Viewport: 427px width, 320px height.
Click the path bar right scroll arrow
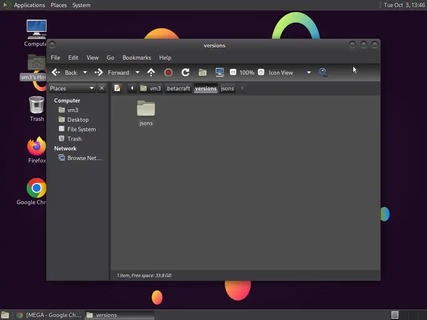tap(242, 88)
